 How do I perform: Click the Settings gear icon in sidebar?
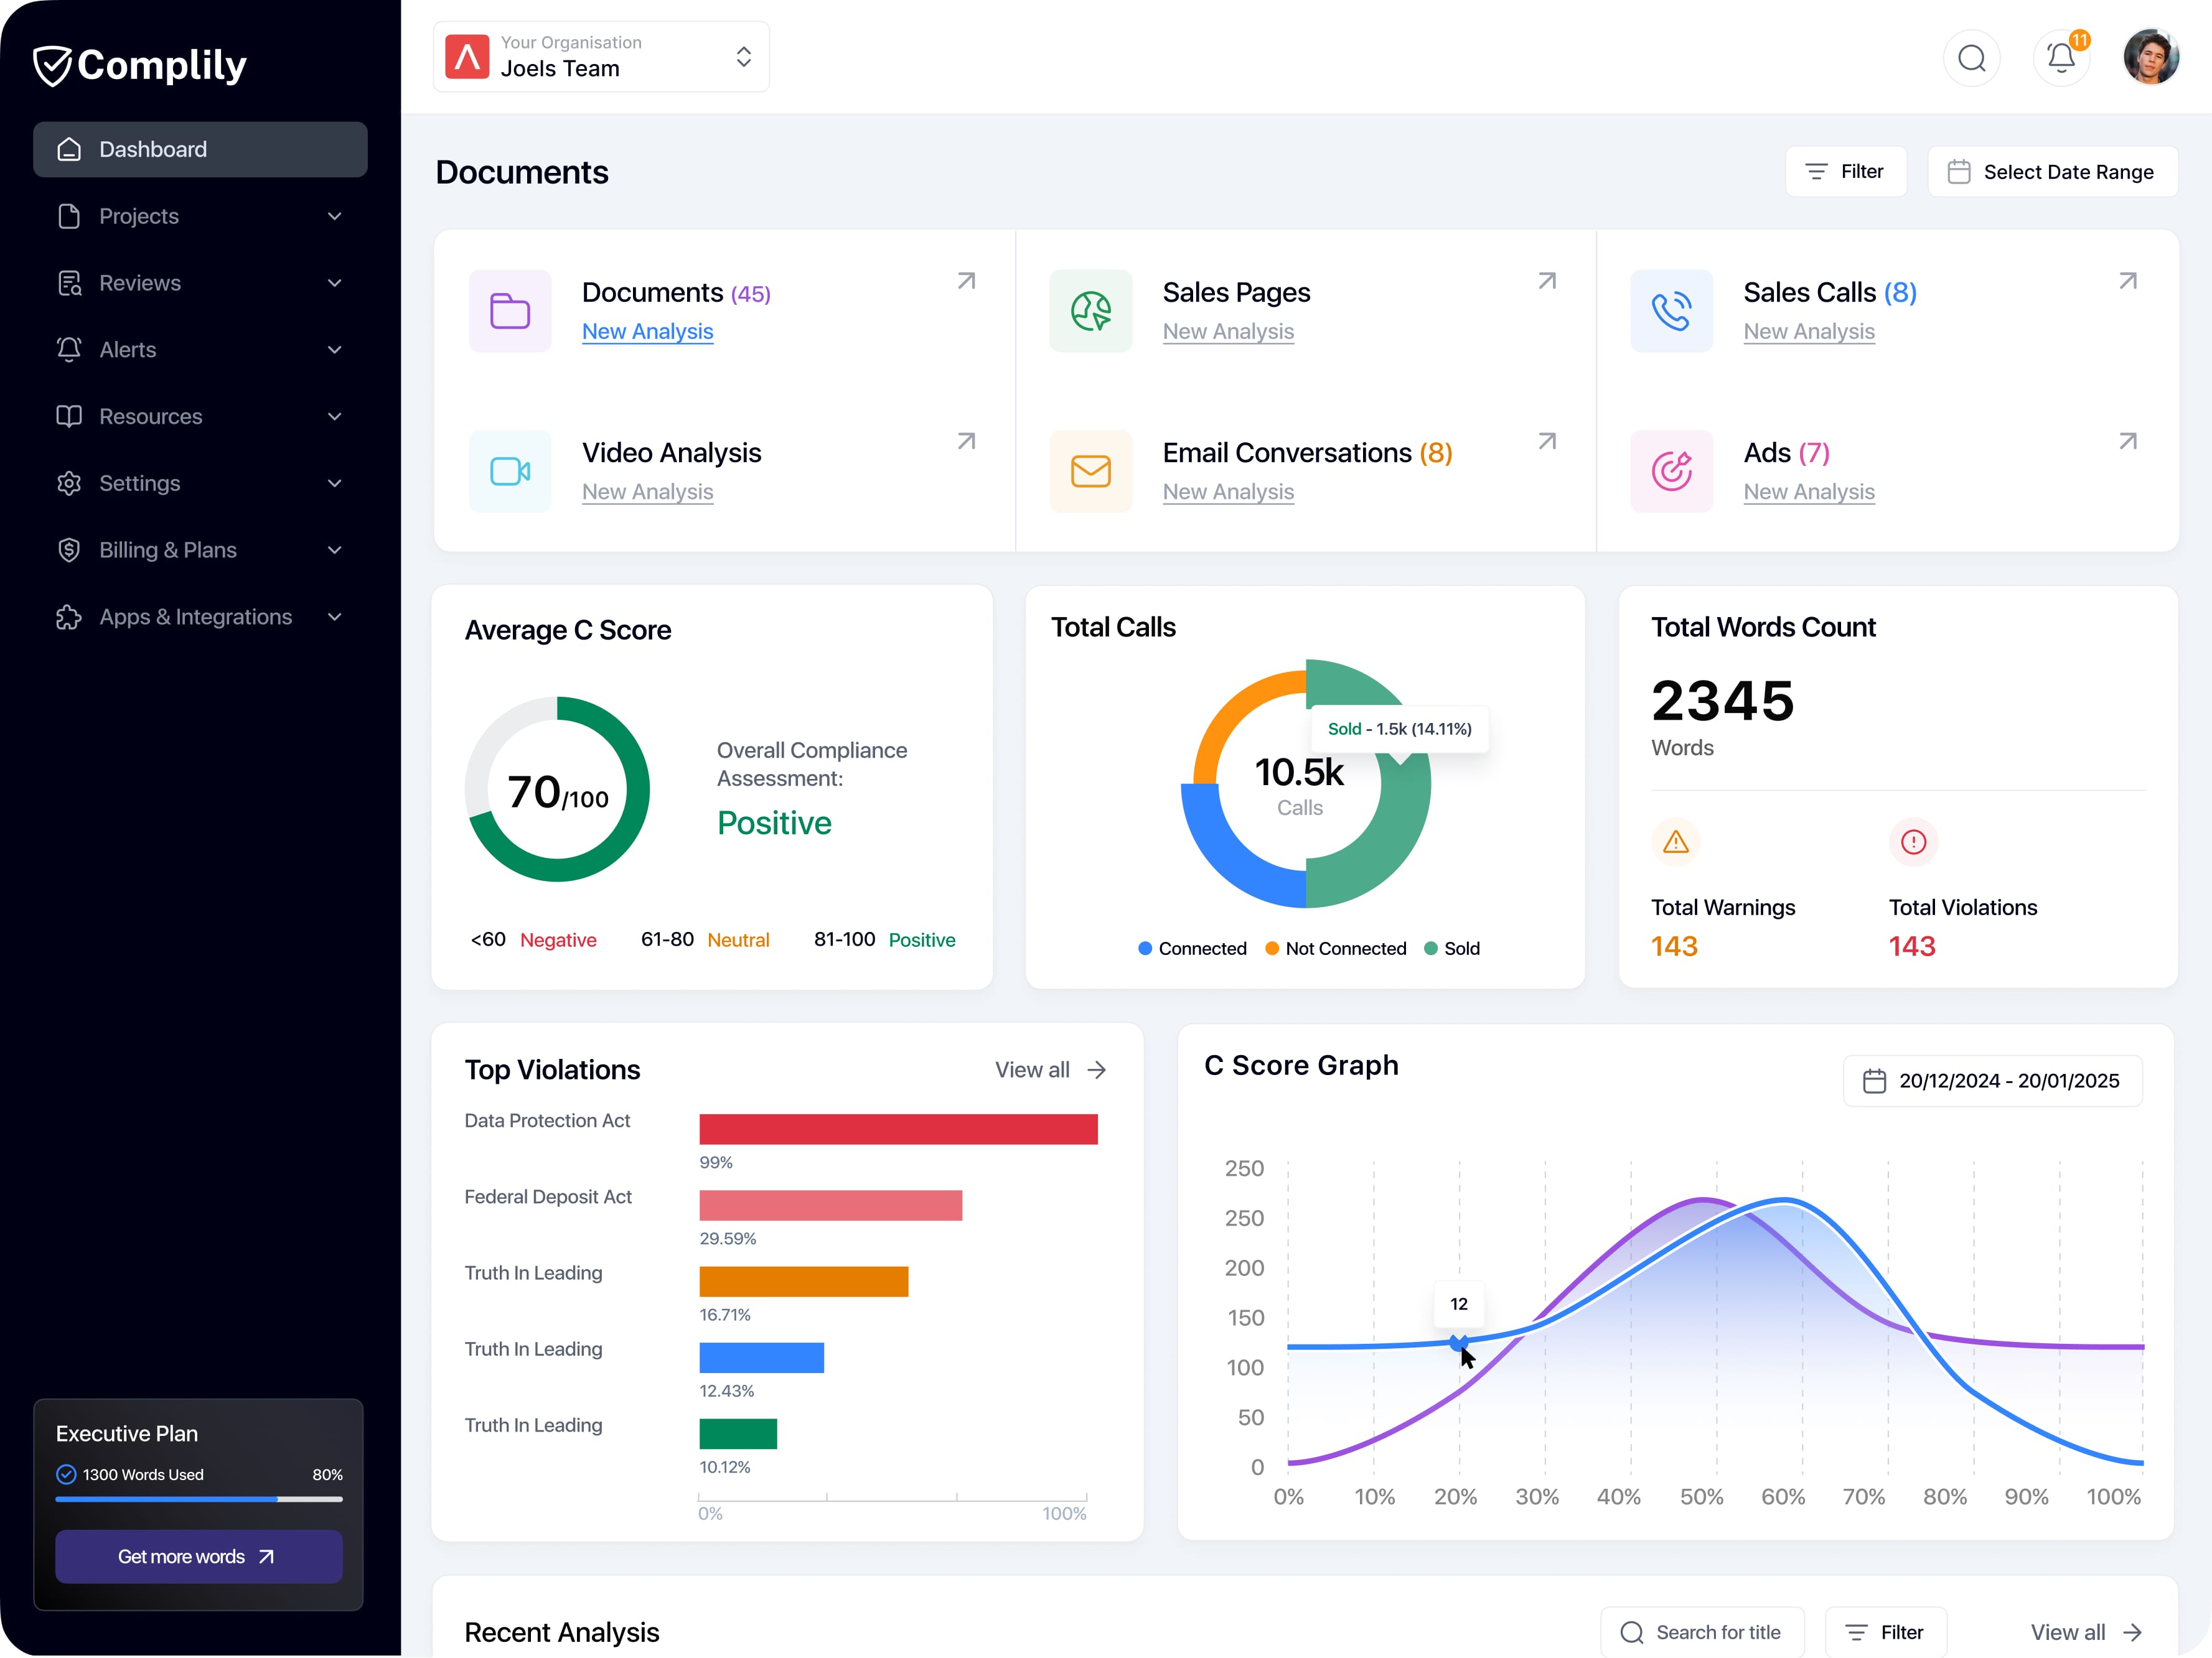click(x=69, y=483)
